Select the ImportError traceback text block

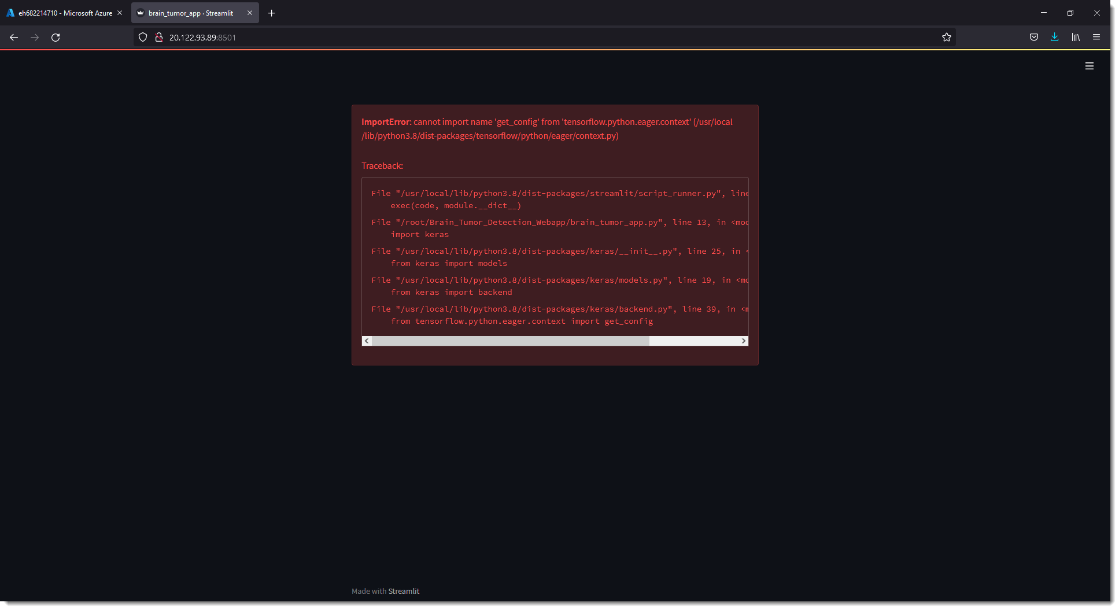(x=554, y=257)
